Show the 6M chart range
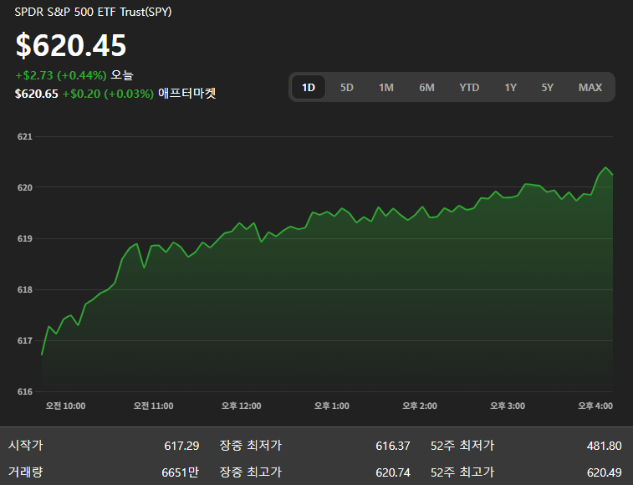The image size is (633, 485). click(x=426, y=87)
